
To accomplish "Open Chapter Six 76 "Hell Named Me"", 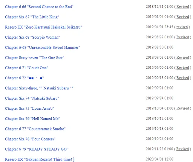I will (32, 118).
